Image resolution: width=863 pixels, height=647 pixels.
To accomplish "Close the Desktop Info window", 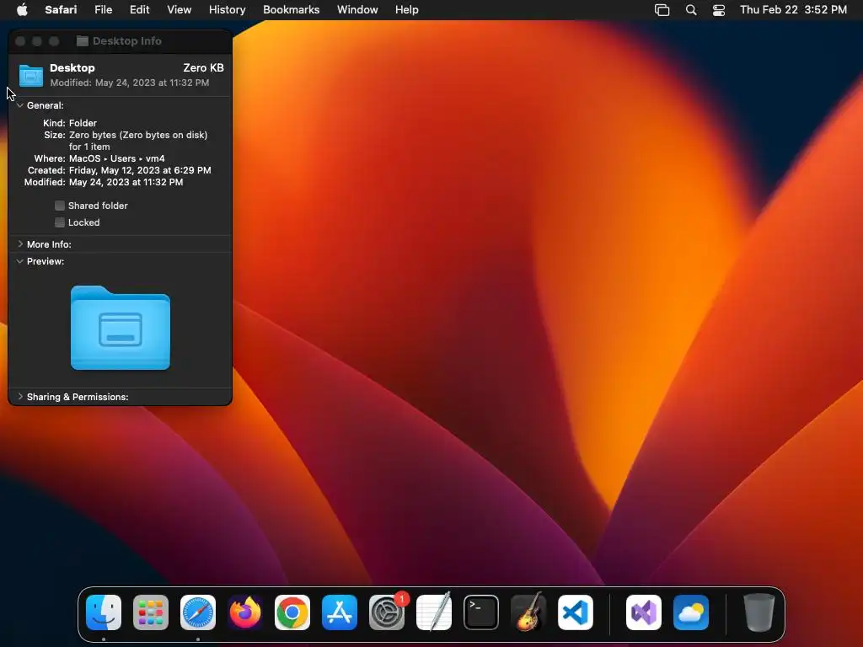I will point(20,41).
